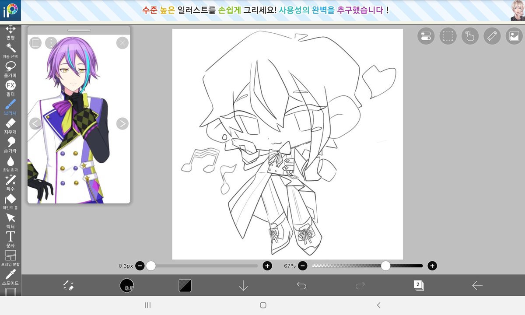Select the Transform (변형) tool

10,32
